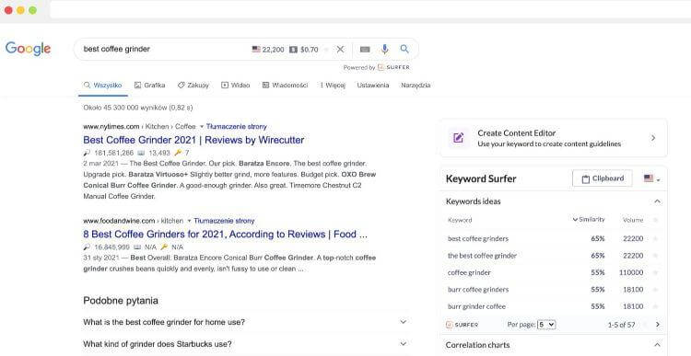Click the traffic icon beside 181,581,286
This screenshot has width=691, height=356.
[x=87, y=153]
